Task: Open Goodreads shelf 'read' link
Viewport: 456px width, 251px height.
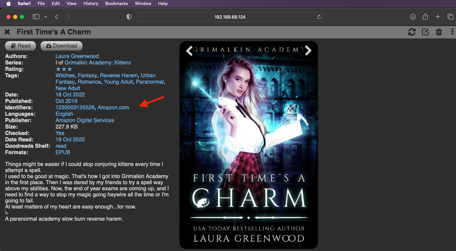Action: click(x=61, y=146)
